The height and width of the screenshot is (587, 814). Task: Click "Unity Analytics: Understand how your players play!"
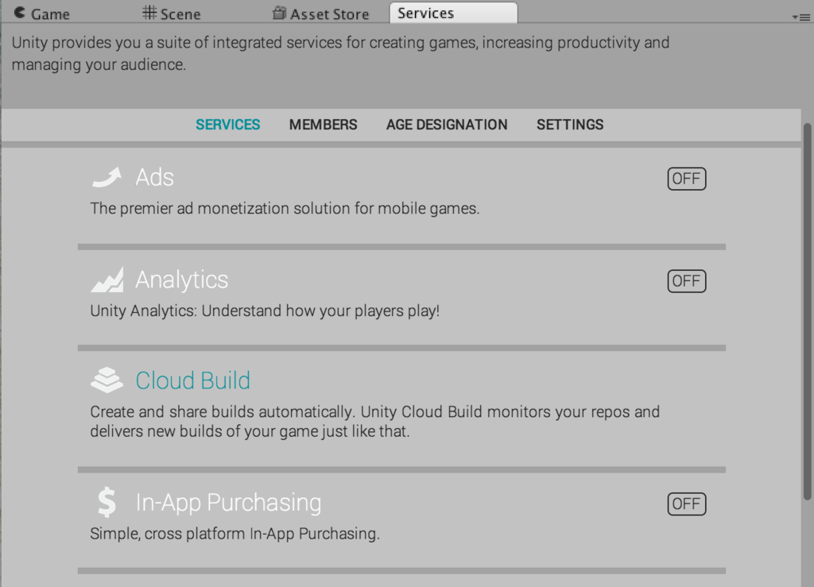[265, 311]
